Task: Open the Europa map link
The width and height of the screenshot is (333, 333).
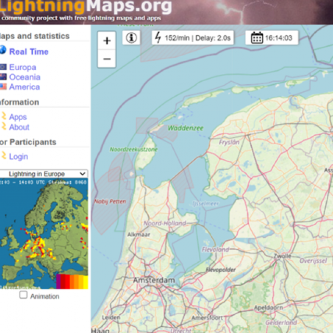Action: 23,67
